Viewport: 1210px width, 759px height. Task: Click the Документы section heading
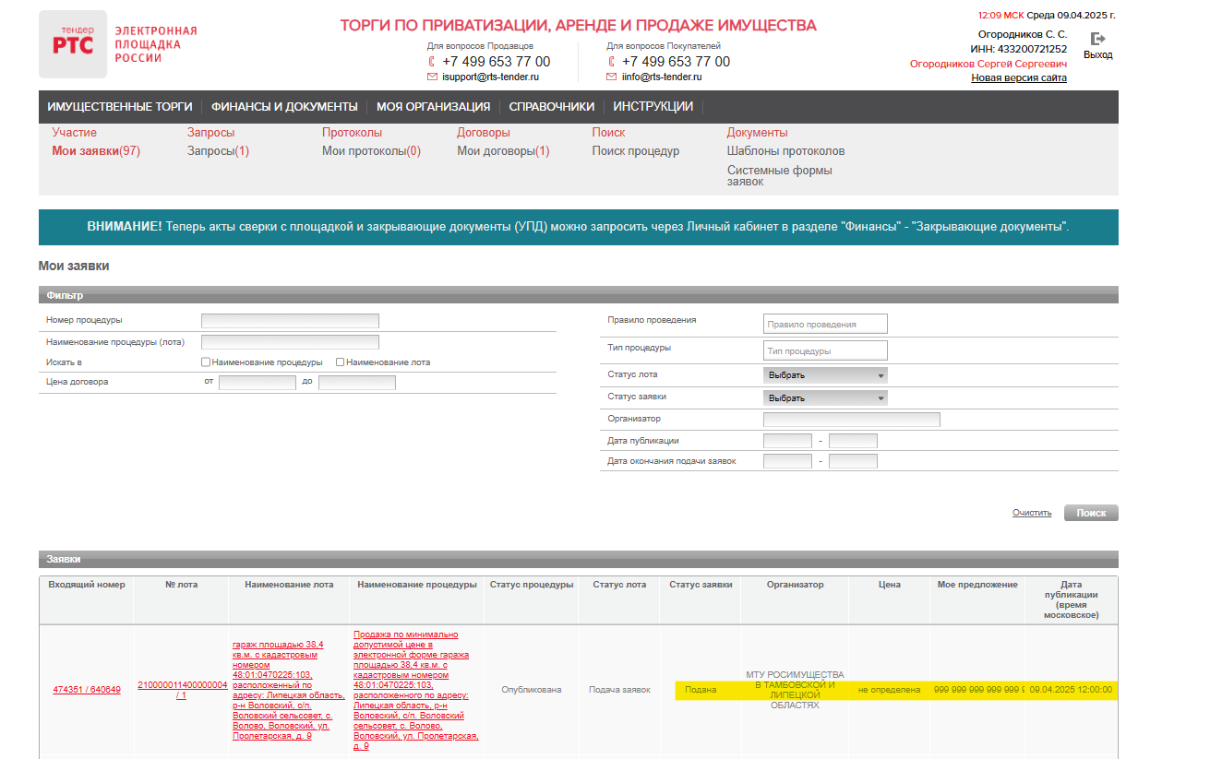pyautogui.click(x=758, y=133)
